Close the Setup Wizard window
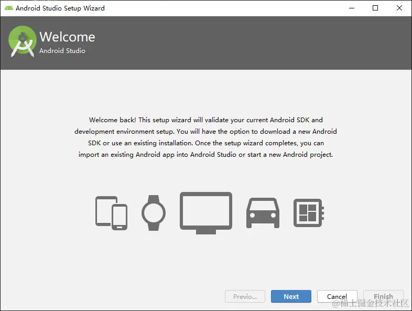This screenshot has width=412, height=311. pos(399,8)
